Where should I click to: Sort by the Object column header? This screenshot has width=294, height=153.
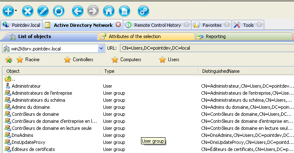52,71
